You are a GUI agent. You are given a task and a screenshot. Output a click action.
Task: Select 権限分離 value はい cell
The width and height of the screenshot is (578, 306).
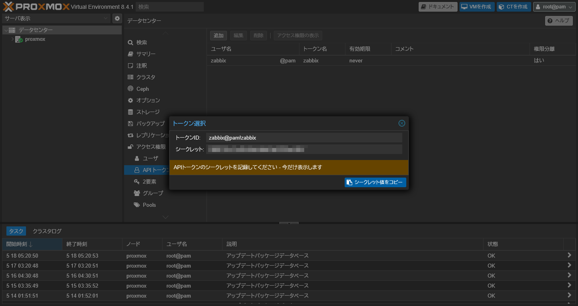tap(553, 60)
